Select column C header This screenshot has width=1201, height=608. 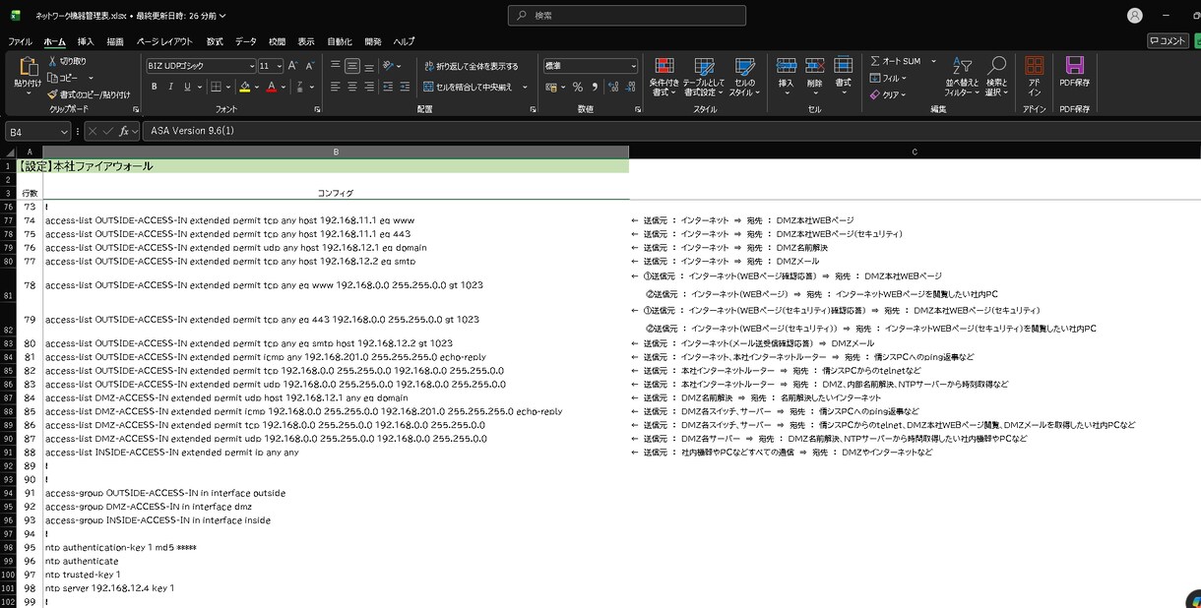click(x=915, y=152)
